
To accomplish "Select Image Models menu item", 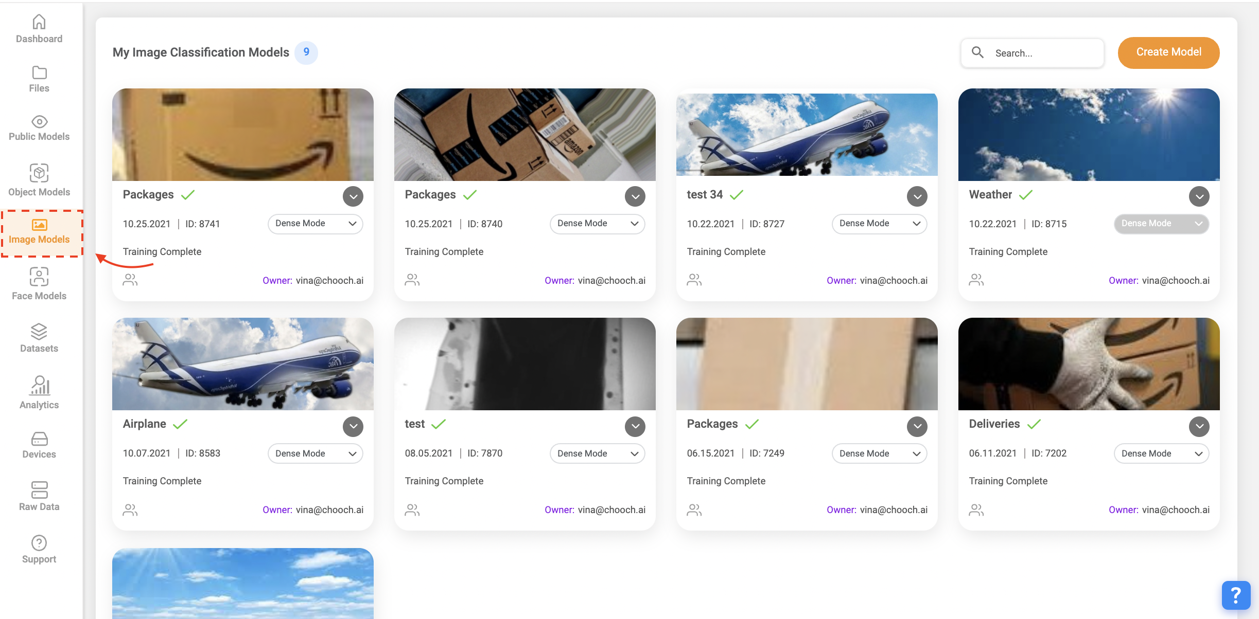I will 39,232.
